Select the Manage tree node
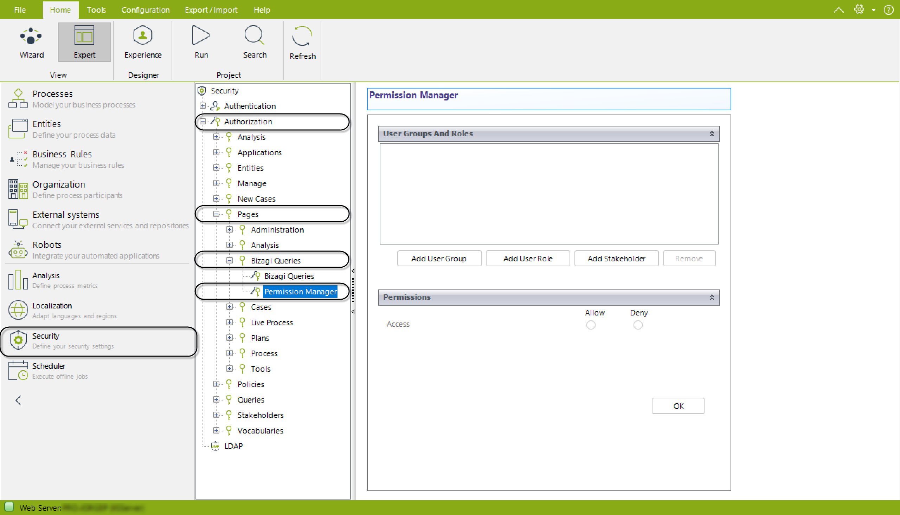 point(252,183)
